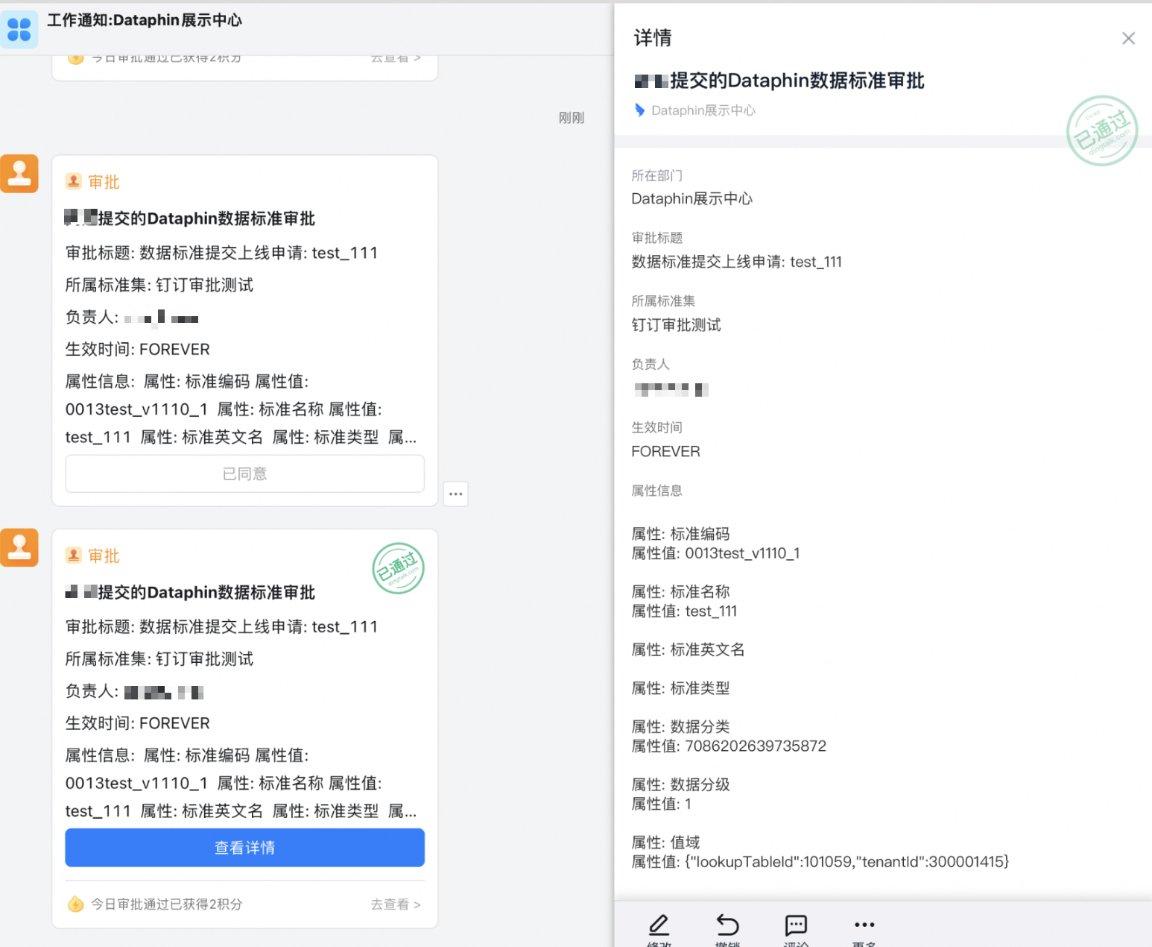Click the 属性值: 0013test_v1110_1 line in details

tap(715, 553)
